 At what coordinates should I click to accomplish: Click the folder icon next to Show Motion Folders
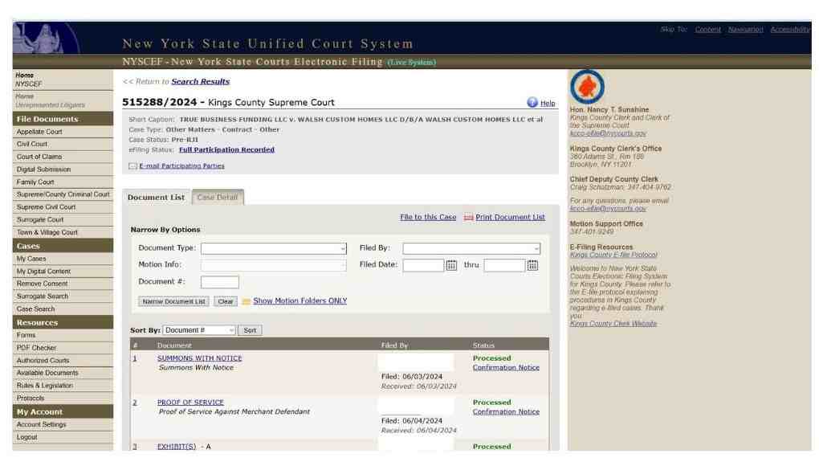pos(246,301)
